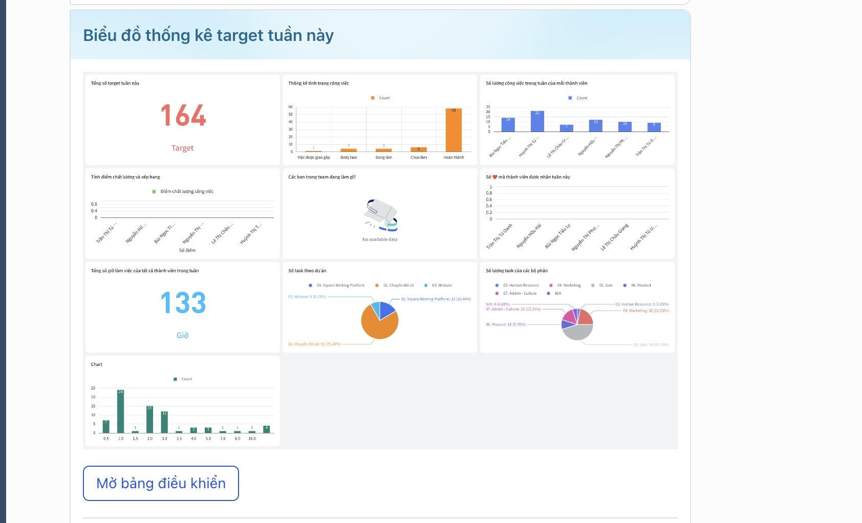
Task: Click the blue Count legend in members workload chart
Action: (578, 98)
